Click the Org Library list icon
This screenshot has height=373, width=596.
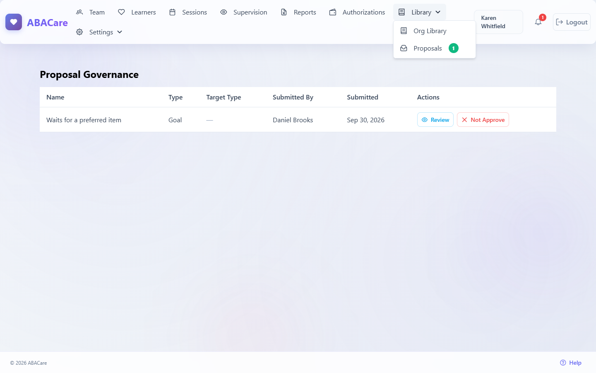[x=404, y=31]
